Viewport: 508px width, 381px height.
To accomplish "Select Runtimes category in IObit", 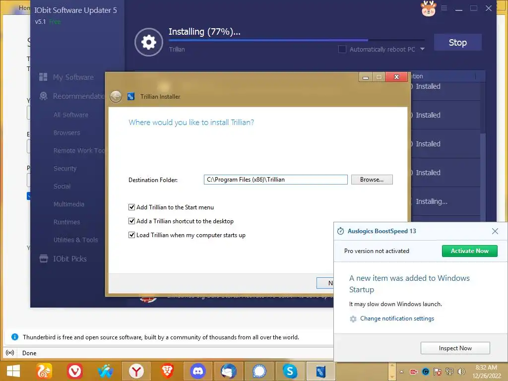I will [67, 222].
